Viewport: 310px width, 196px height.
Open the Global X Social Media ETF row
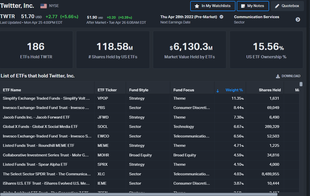[40, 127]
